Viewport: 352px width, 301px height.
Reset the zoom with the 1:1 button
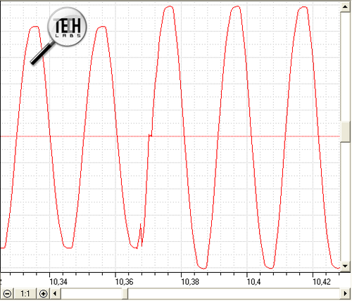click(x=25, y=294)
